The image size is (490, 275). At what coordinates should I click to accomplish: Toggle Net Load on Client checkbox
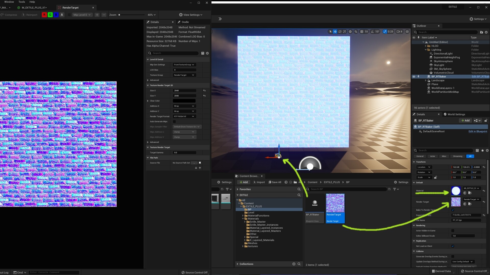pos(453,246)
